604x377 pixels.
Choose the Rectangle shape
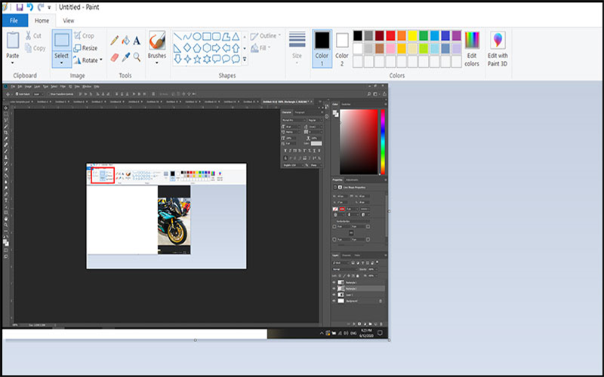click(x=207, y=37)
